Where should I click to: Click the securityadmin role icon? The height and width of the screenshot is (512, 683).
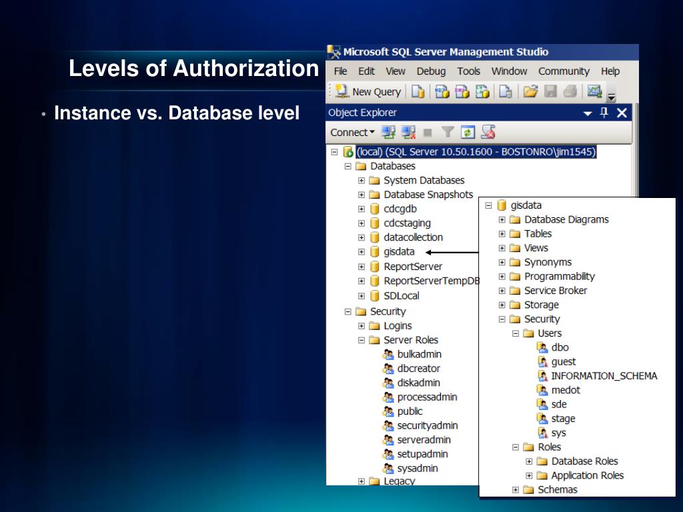(388, 425)
